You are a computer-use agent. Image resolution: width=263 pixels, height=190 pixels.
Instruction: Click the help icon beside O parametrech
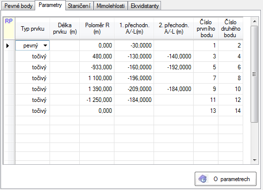[203, 179]
